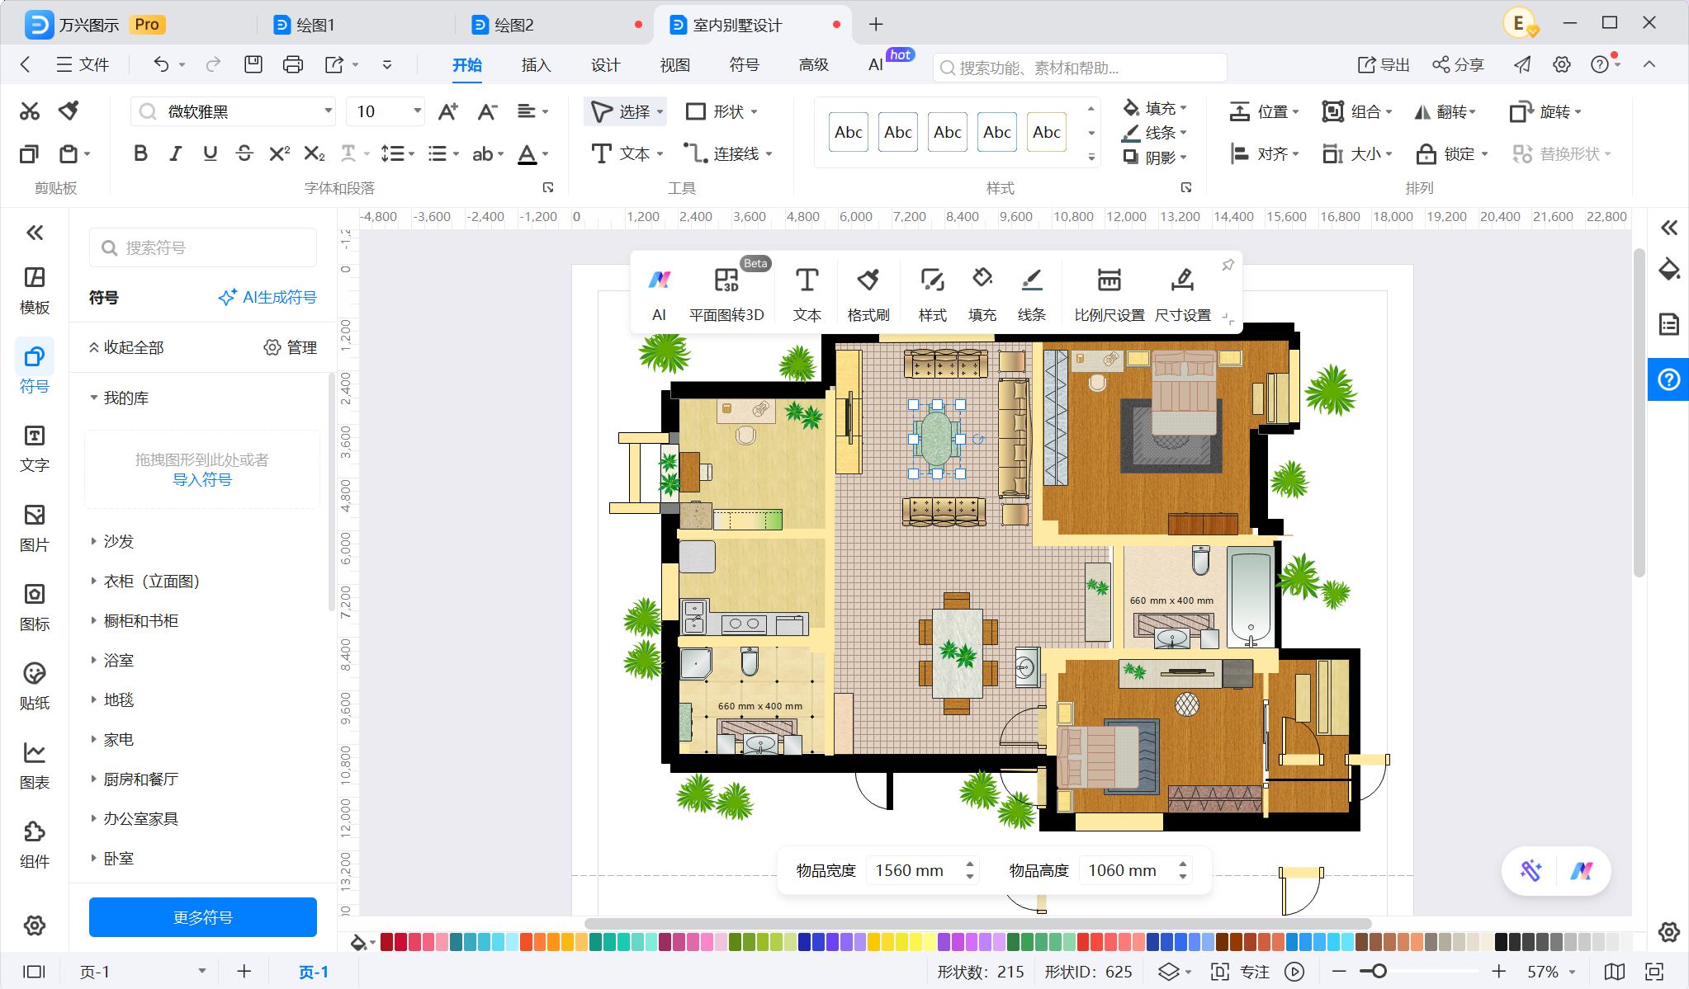Click the cut scissors icon
The image size is (1689, 989).
click(30, 111)
